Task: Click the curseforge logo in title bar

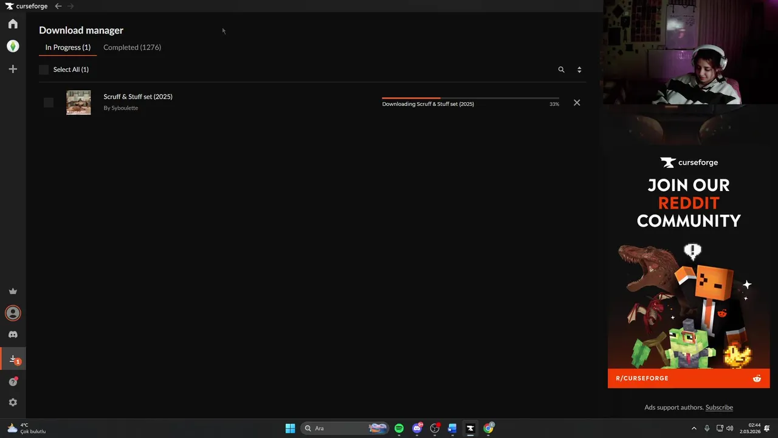Action: click(x=27, y=6)
